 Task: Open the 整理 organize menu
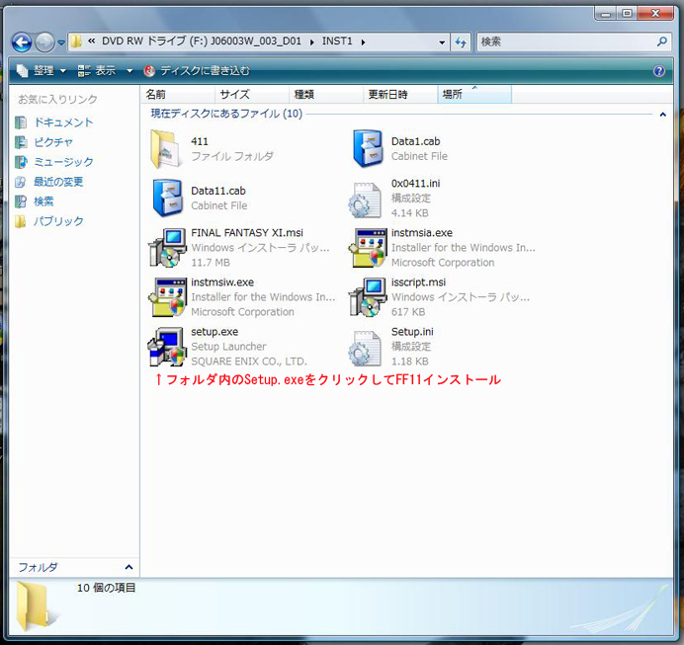coord(42,70)
